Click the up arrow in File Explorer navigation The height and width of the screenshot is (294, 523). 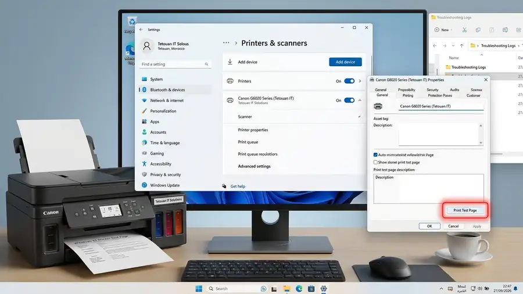tap(461, 46)
